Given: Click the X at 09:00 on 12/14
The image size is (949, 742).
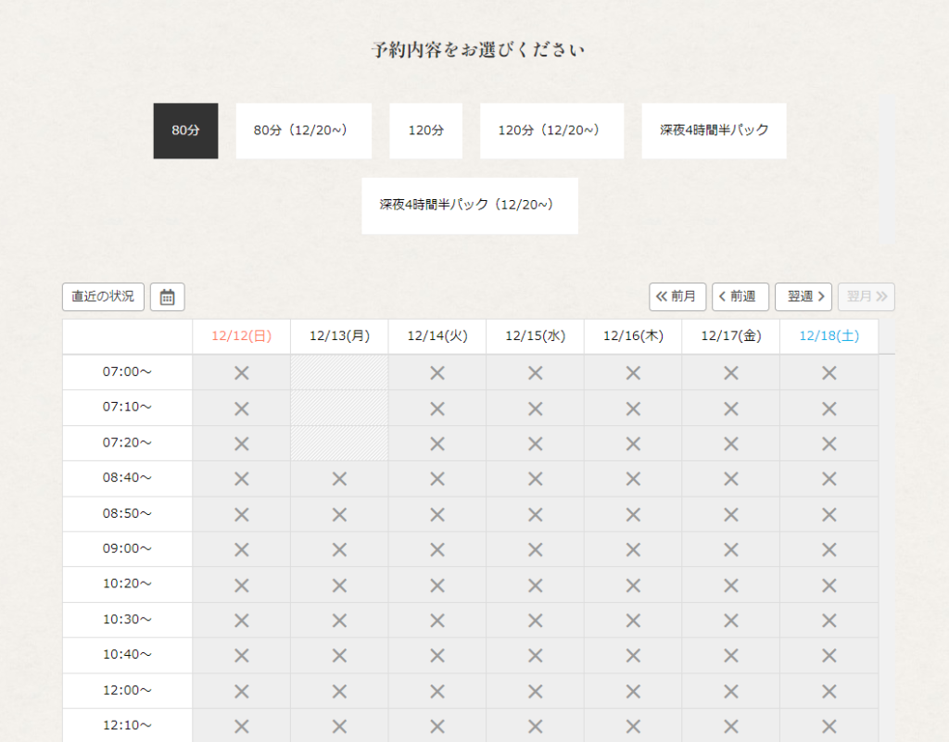Looking at the screenshot, I should tap(437, 549).
